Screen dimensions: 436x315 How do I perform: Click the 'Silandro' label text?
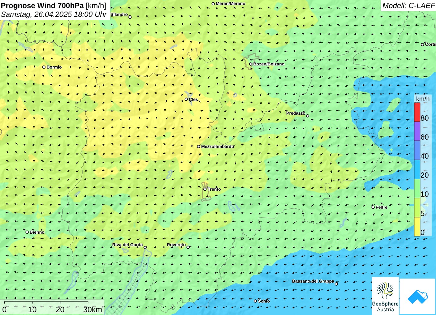pos(119,14)
